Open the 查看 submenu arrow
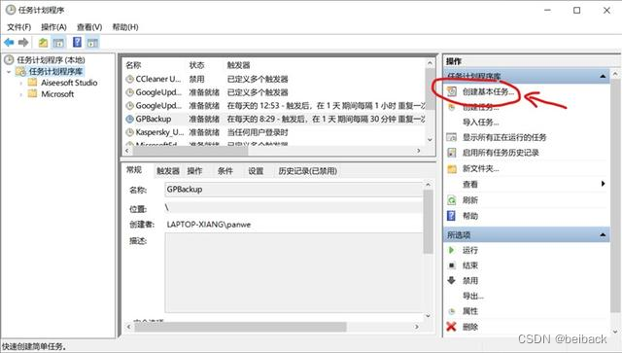The image size is (622, 353). (603, 184)
